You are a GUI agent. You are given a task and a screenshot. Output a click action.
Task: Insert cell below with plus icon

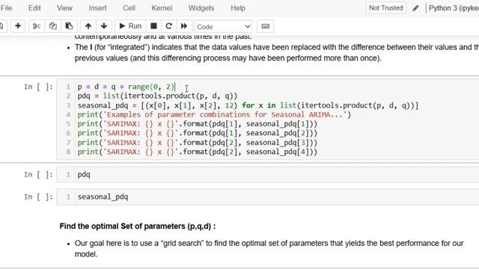18,26
